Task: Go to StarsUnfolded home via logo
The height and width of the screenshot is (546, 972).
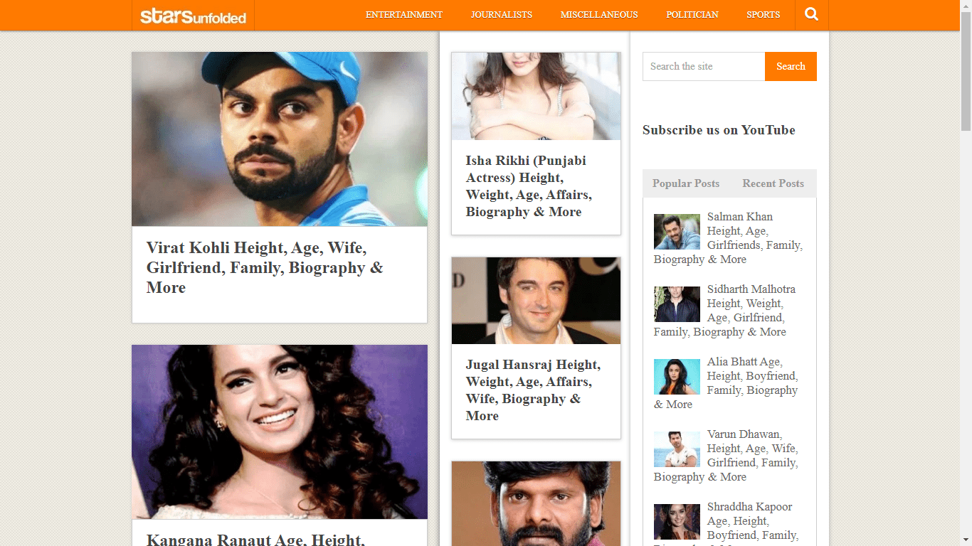Action: click(x=193, y=16)
